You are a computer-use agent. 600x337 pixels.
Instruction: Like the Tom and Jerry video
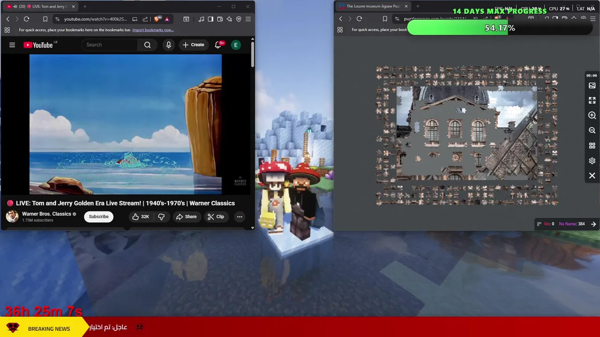point(140,217)
